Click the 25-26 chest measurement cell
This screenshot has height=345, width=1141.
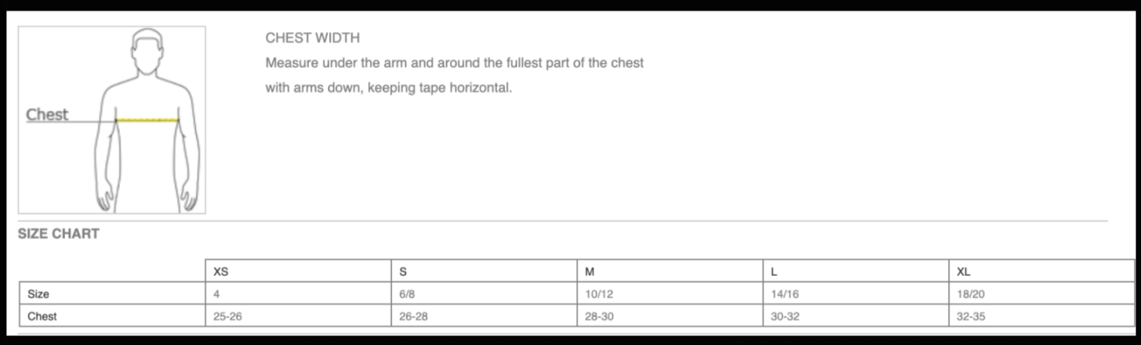(x=227, y=316)
